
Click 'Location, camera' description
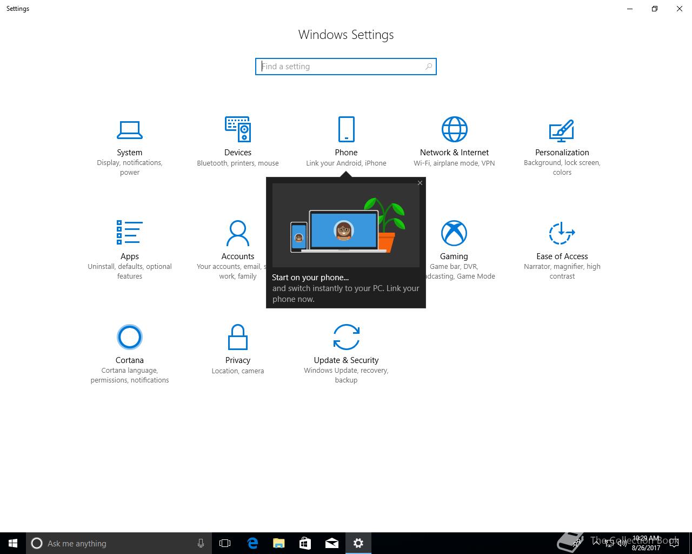(238, 371)
